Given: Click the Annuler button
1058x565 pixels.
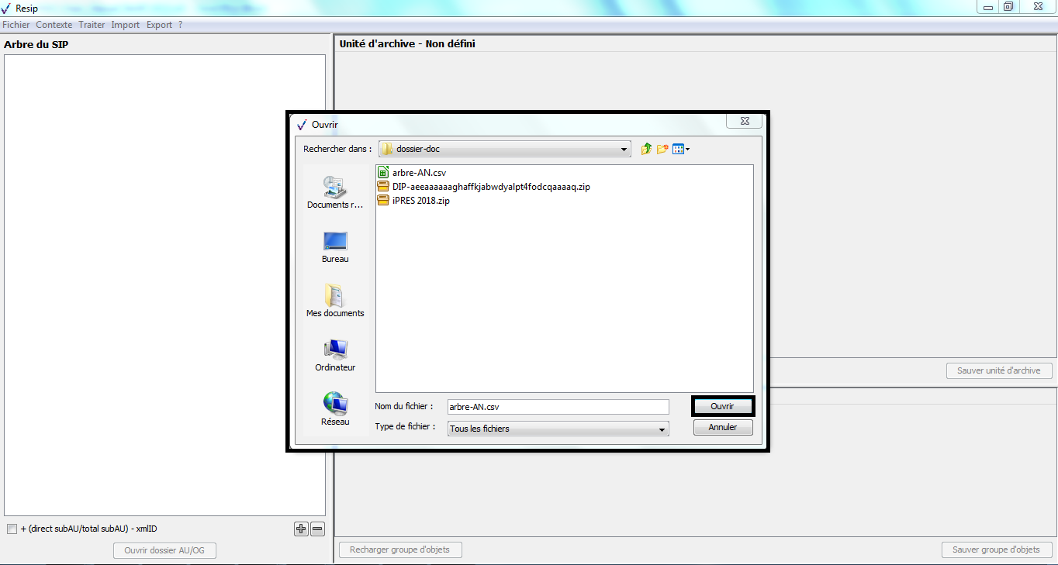Looking at the screenshot, I should (723, 427).
